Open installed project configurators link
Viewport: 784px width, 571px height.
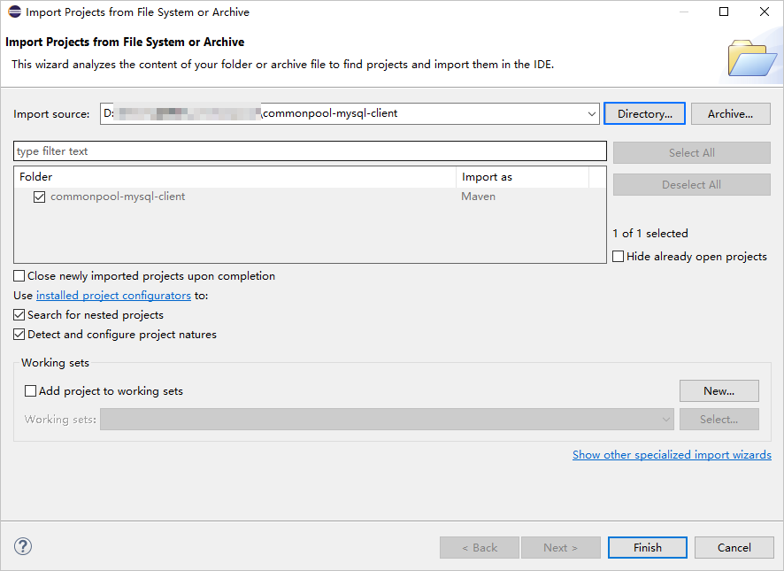113,296
